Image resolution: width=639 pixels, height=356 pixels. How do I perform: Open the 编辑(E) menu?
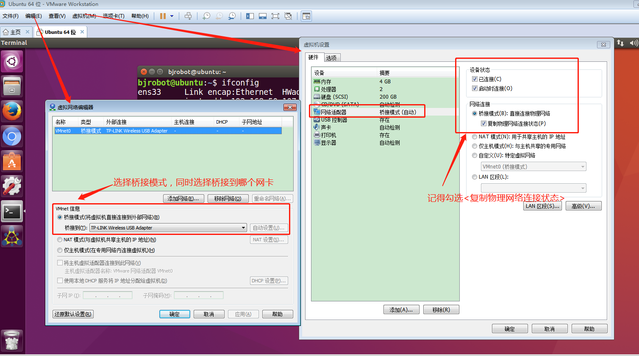point(33,16)
